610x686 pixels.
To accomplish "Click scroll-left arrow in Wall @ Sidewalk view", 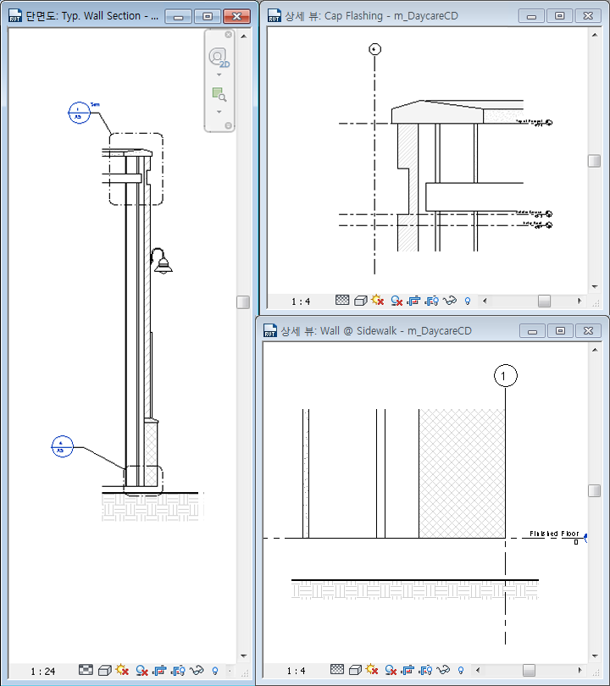I will 478,670.
